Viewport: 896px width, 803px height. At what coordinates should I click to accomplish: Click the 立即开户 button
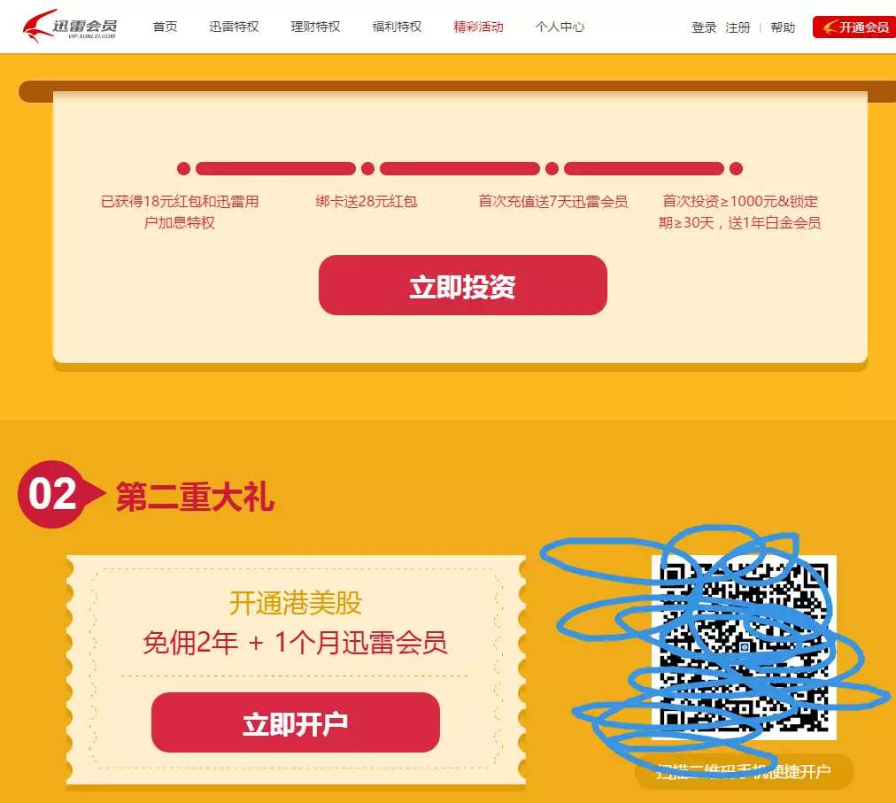pos(296,722)
